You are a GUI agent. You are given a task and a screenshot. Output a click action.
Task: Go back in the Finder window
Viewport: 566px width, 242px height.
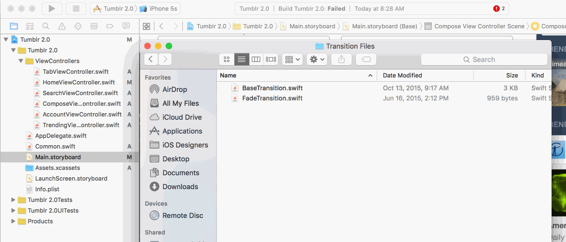(x=151, y=59)
